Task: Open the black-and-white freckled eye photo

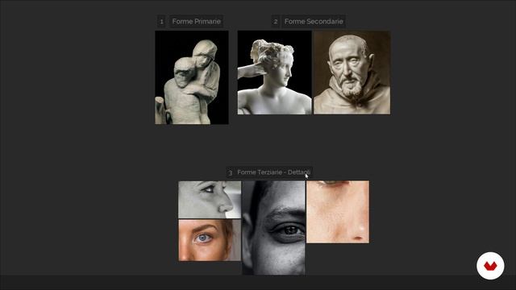Action: coord(273,228)
